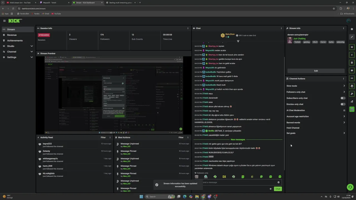Click the wrench icon in right toolbar
The image size is (356, 200).
click(352, 94)
